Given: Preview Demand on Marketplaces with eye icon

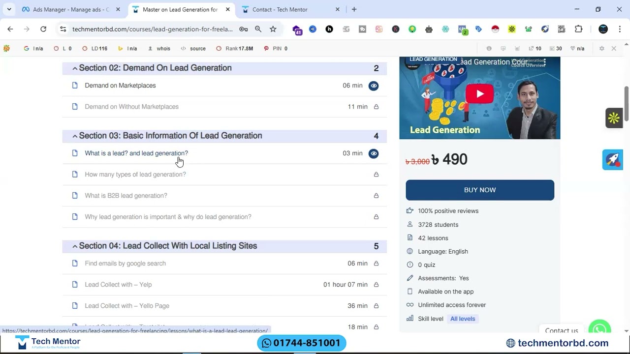Looking at the screenshot, I should click(374, 86).
